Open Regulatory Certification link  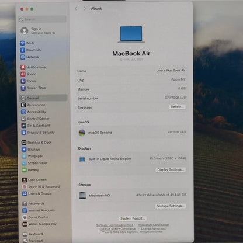[x=154, y=225]
